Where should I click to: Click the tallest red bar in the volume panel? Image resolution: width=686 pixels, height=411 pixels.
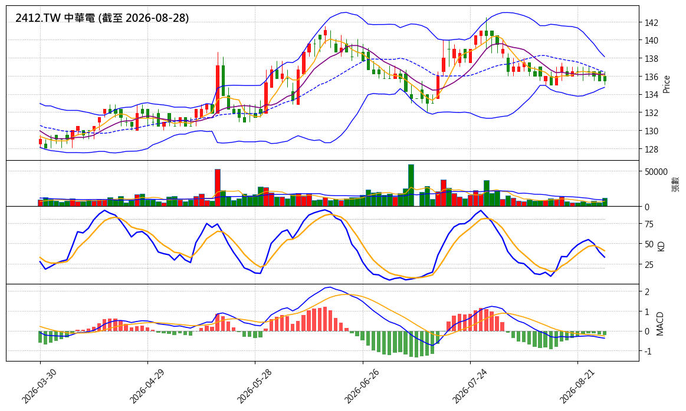click(218, 188)
